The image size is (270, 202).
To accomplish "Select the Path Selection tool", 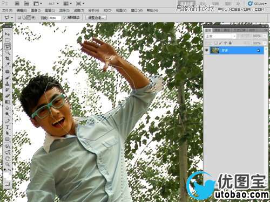I will 7,133.
